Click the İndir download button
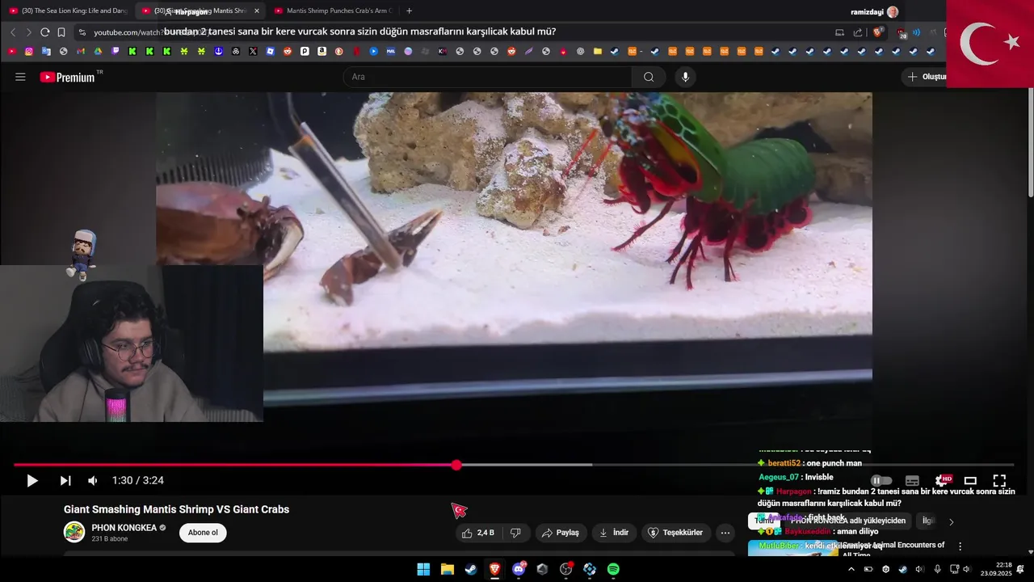This screenshot has height=582, width=1034. [x=614, y=533]
